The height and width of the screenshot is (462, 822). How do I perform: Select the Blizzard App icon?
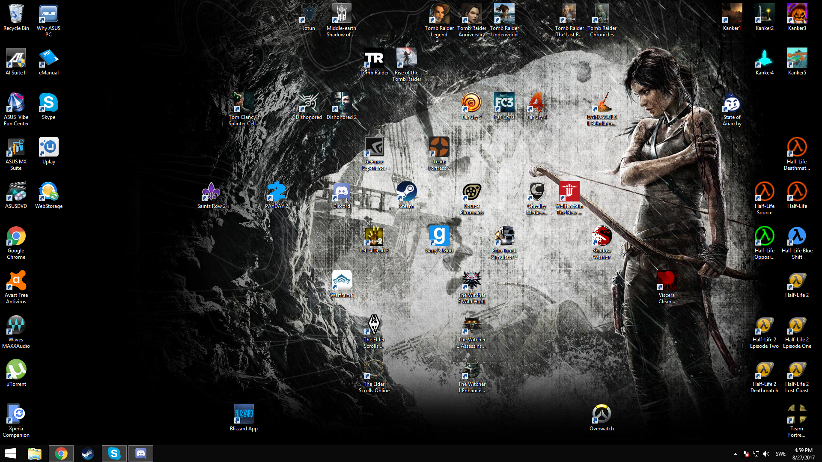(x=244, y=414)
